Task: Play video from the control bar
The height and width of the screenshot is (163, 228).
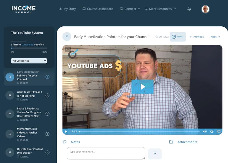Action: point(66,132)
